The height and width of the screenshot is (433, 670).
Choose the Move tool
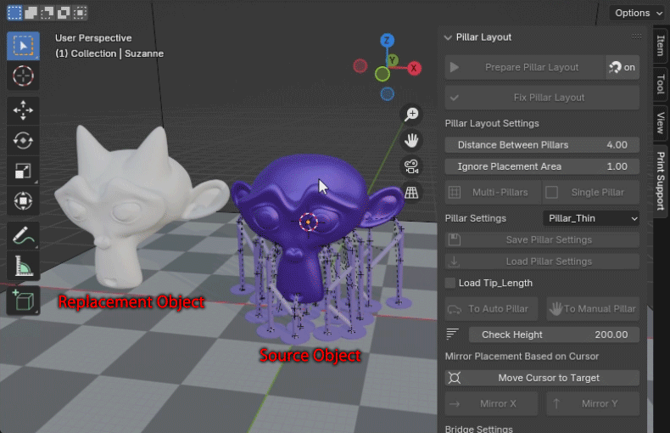click(23, 110)
